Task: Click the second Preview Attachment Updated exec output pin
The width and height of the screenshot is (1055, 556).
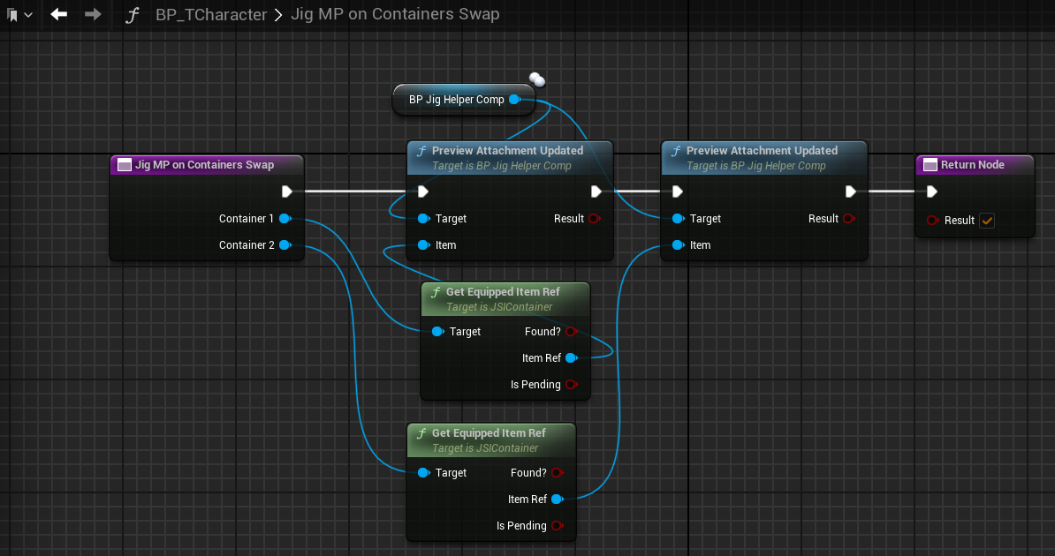Action: tap(851, 192)
